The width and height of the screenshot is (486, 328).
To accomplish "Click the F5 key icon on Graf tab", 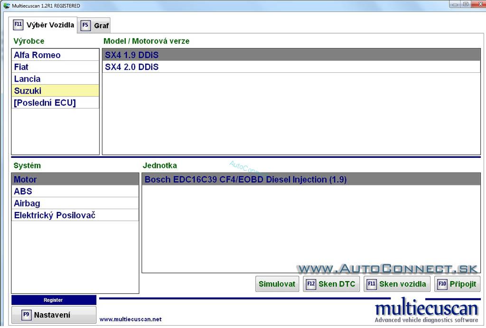I will (85, 25).
